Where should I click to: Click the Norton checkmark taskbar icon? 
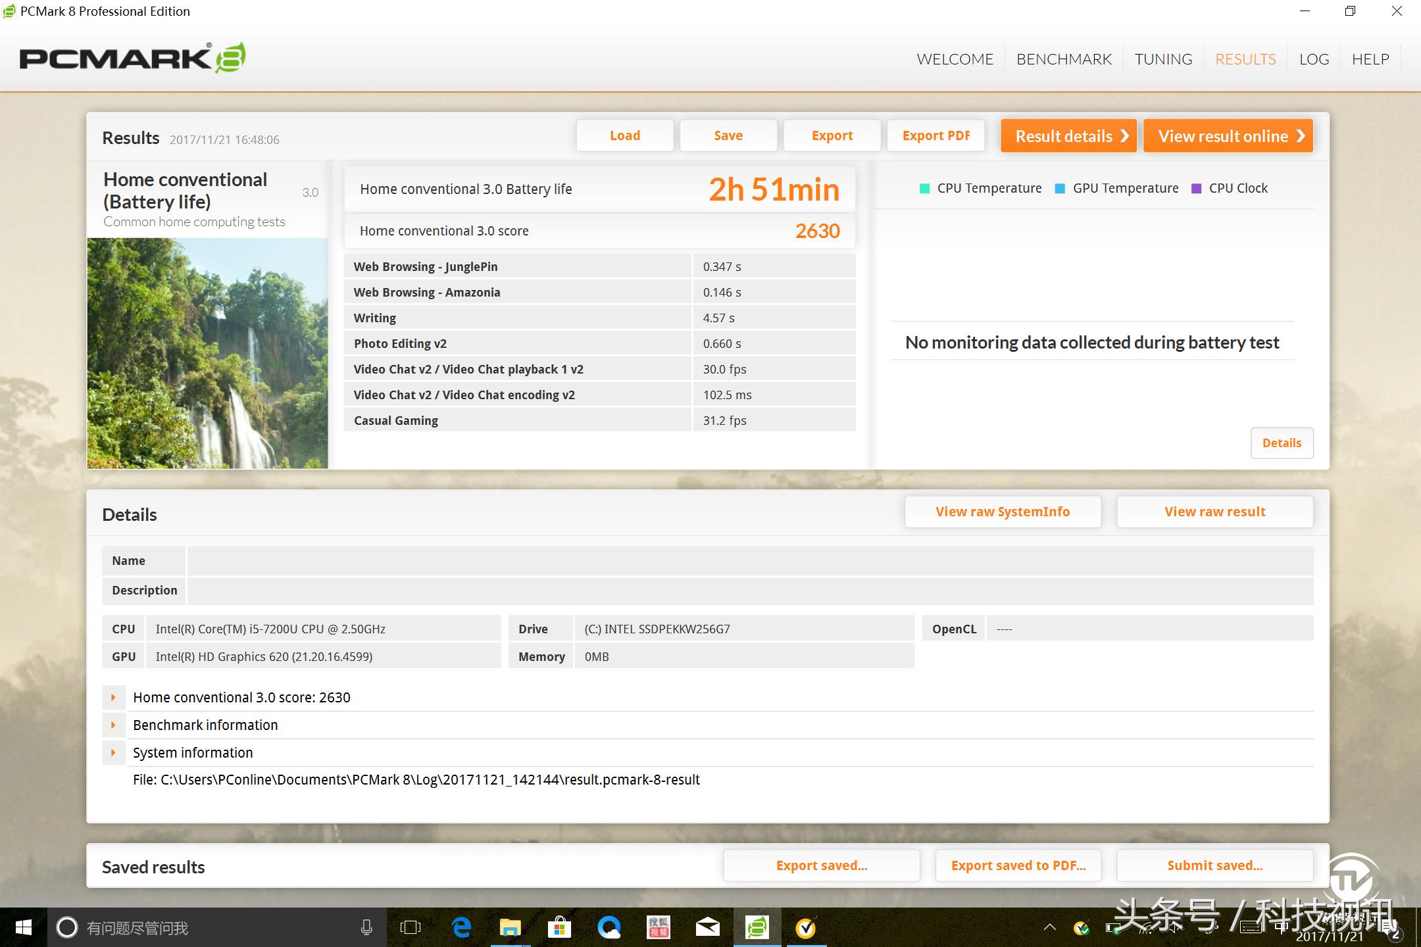tap(806, 927)
